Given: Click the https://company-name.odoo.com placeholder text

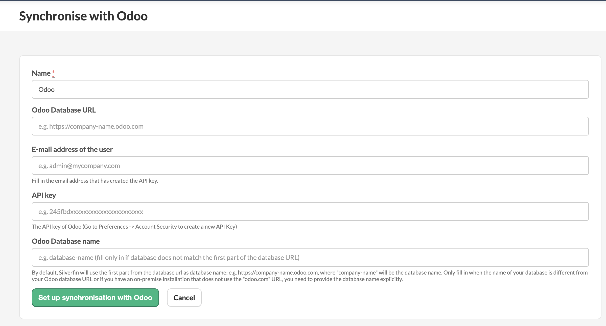Looking at the screenshot, I should (96, 126).
